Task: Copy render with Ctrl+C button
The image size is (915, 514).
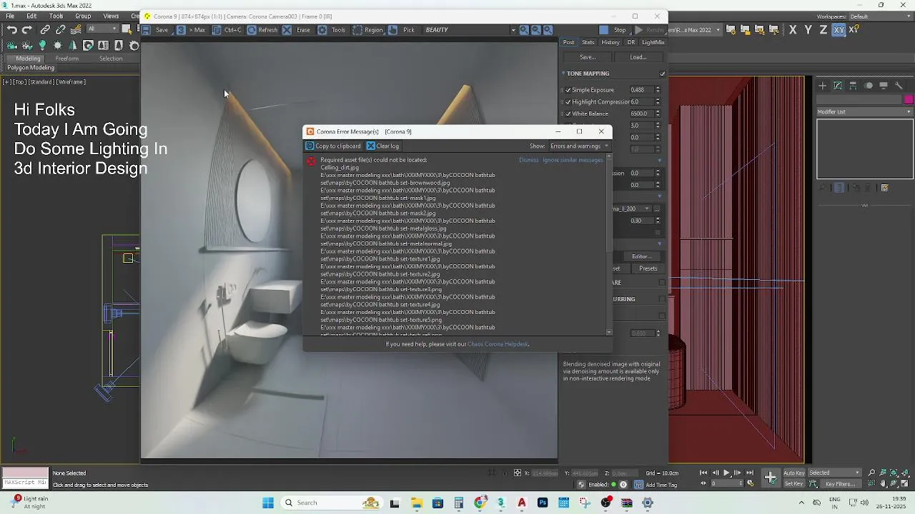Action: point(227,30)
